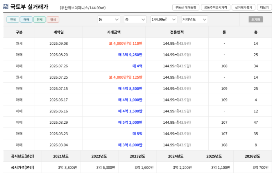Click contract date 2026.07.15
This screenshot has width=274, height=176.
pyautogui.click(x=59, y=89)
